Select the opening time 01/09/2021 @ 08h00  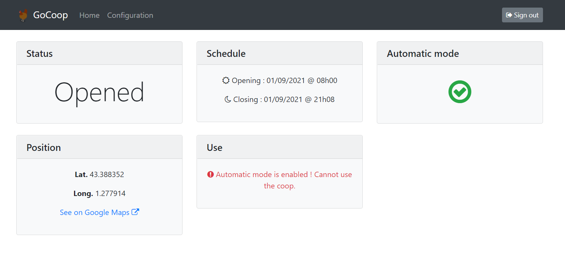(302, 80)
